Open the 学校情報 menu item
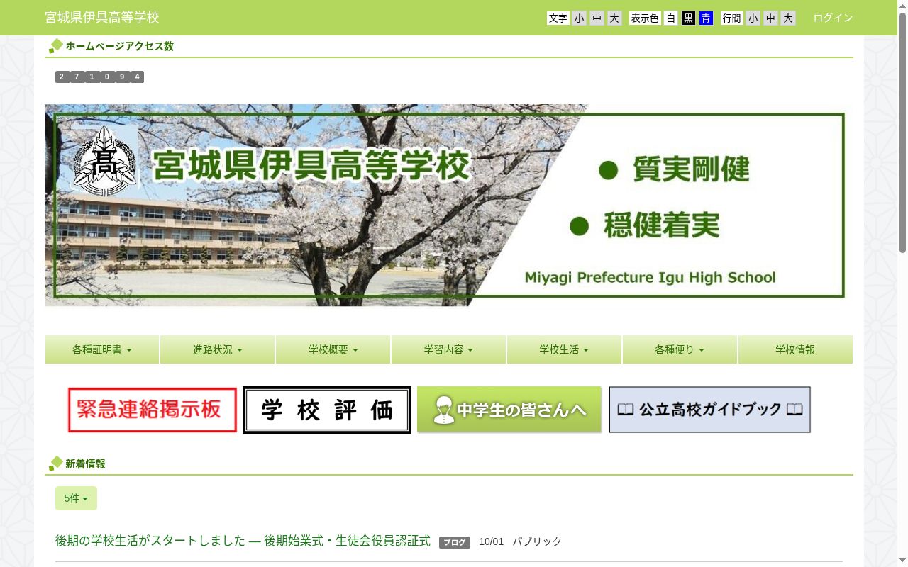This screenshot has width=908, height=567. tap(795, 349)
